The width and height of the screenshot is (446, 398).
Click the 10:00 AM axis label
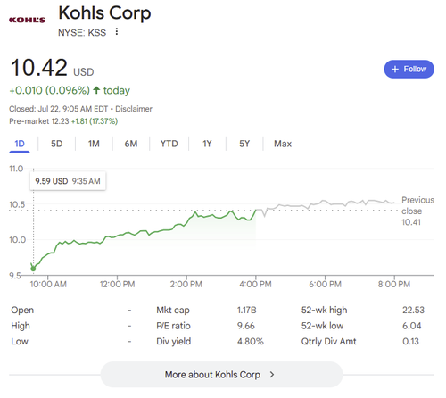tap(48, 285)
